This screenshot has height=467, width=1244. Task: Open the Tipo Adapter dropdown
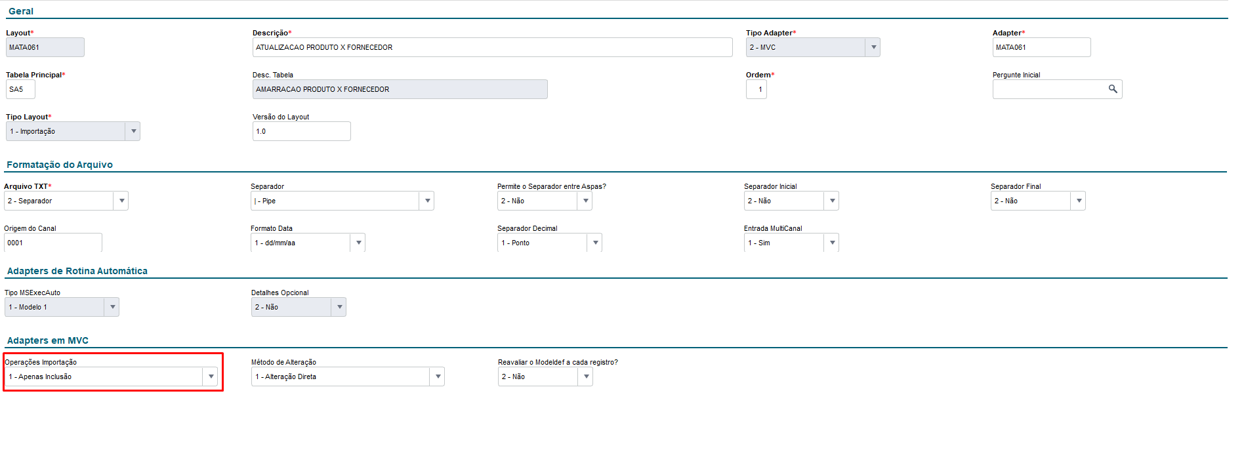click(873, 47)
